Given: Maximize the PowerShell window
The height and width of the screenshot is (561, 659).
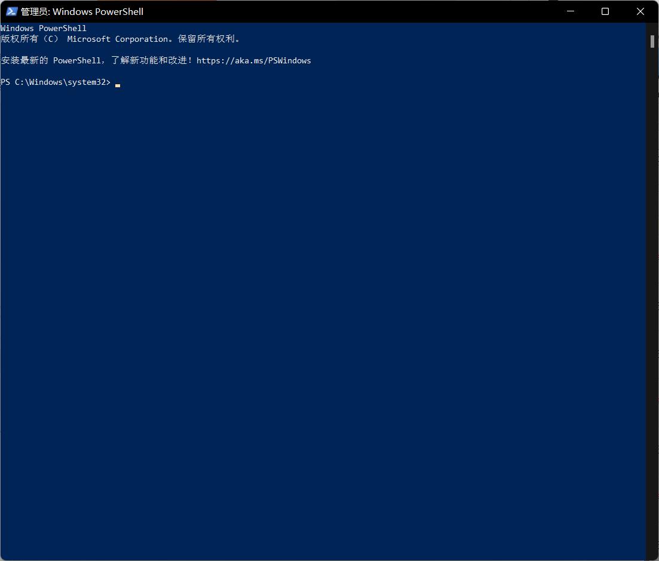Looking at the screenshot, I should click(x=605, y=11).
